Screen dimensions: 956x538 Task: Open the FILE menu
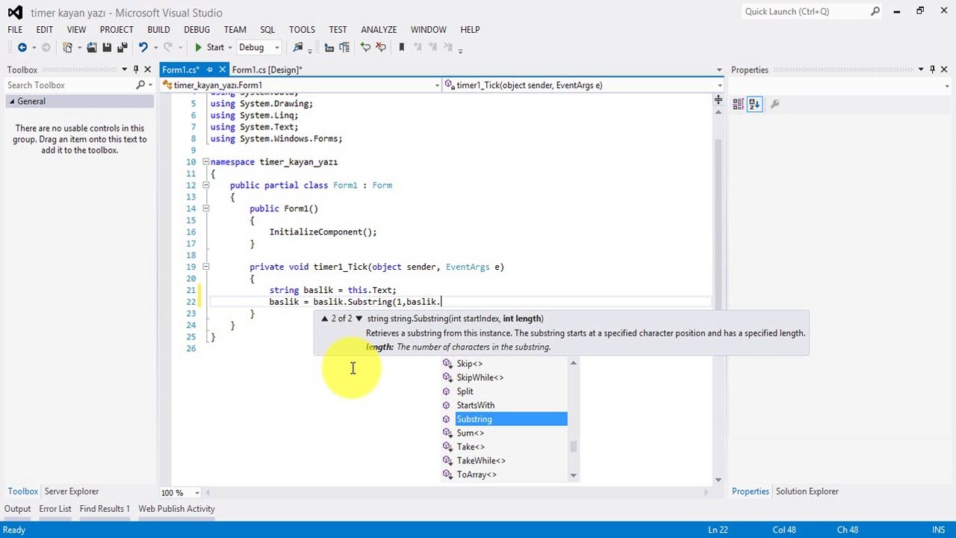pyautogui.click(x=15, y=30)
